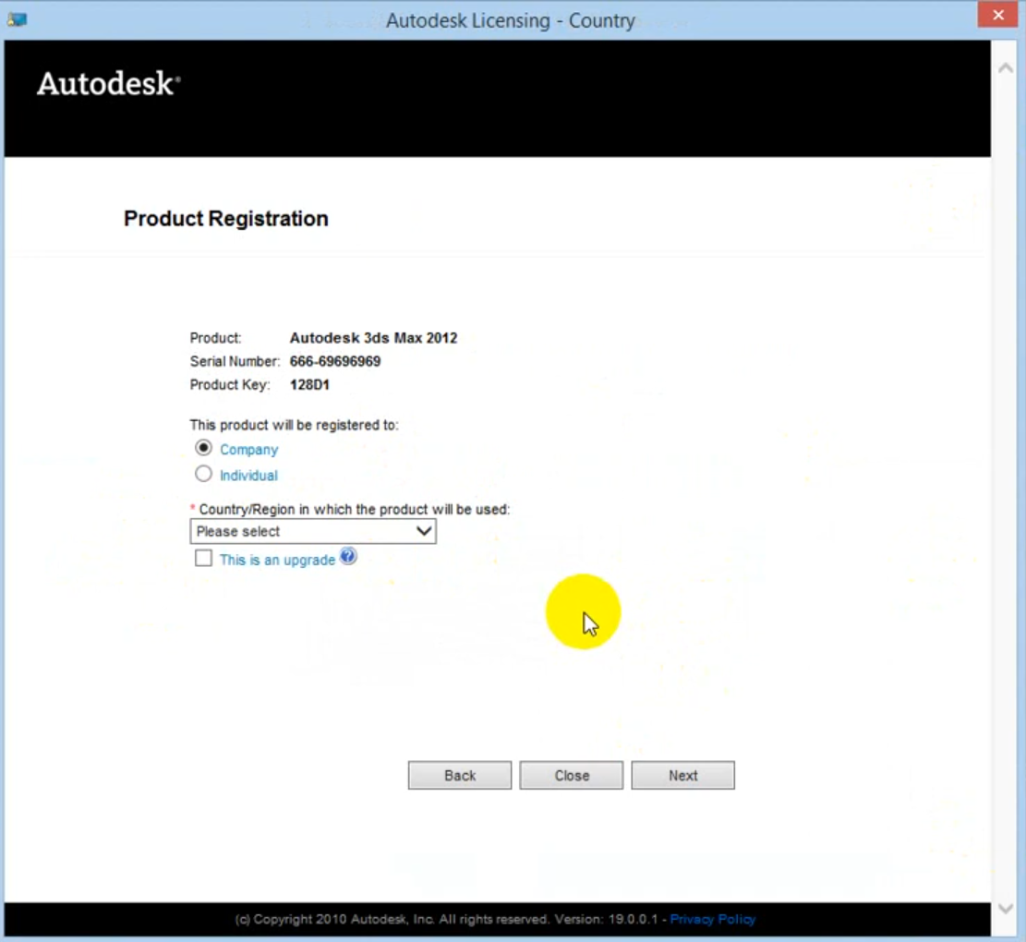Click the scrollbar up arrow

[1007, 68]
